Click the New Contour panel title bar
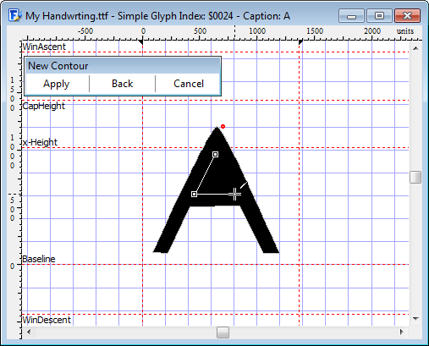This screenshot has width=429, height=346. click(x=123, y=66)
